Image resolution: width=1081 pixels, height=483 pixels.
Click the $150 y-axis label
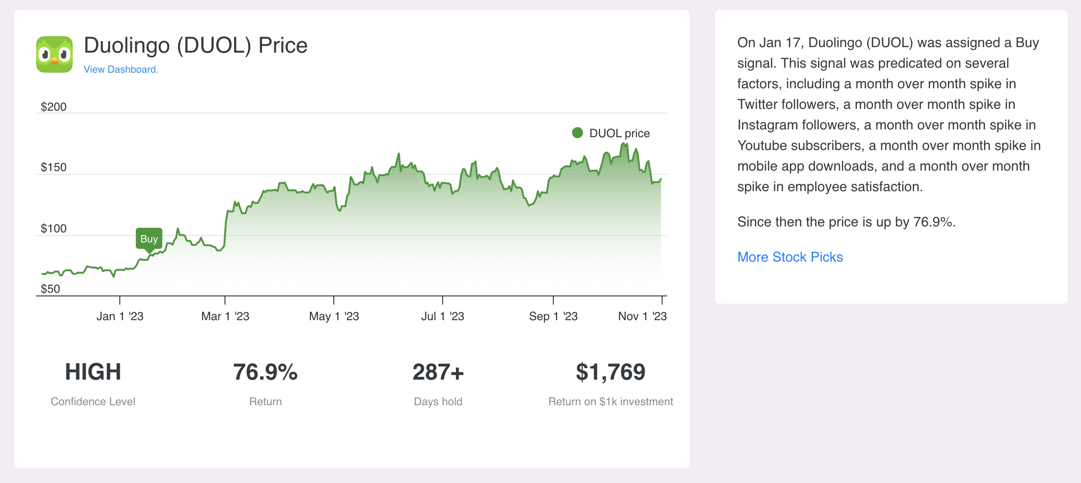54,167
